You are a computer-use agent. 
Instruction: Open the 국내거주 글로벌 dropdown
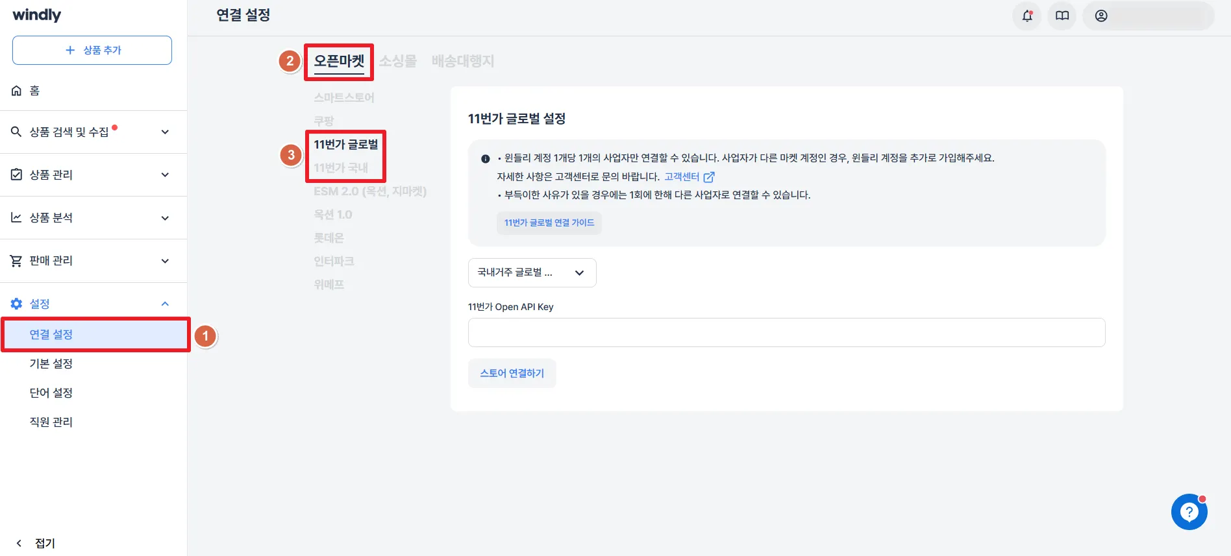pos(532,272)
